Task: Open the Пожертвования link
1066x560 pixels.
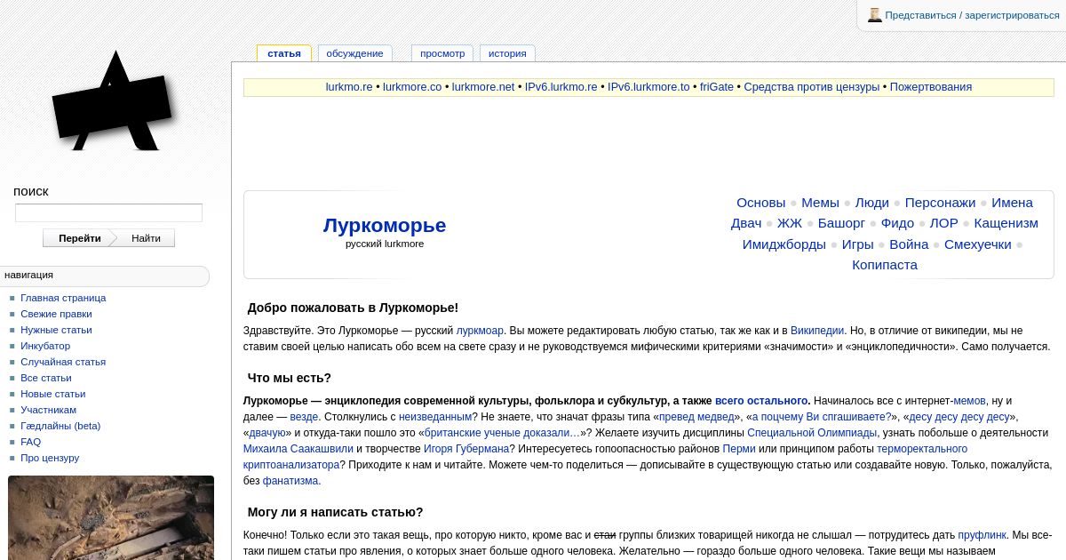Action: point(931,87)
